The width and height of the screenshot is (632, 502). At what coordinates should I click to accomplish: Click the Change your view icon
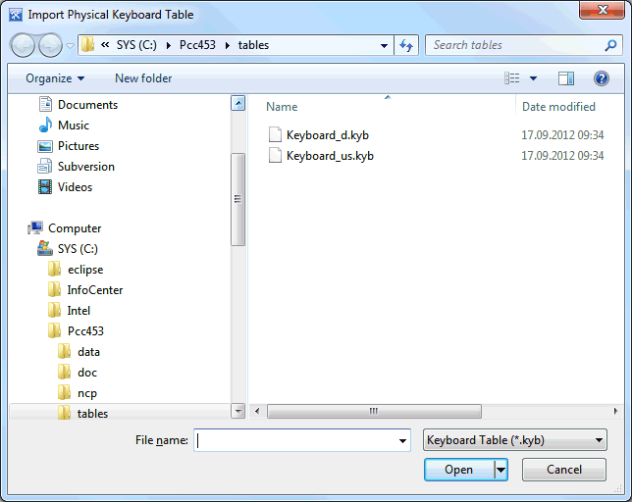[x=512, y=78]
